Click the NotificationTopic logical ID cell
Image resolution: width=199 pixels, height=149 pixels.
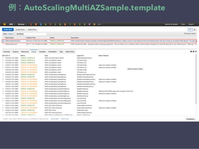pyautogui.click(x=82, y=110)
